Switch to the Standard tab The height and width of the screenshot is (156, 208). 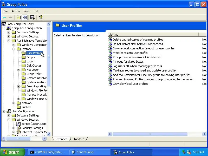(x=78, y=139)
